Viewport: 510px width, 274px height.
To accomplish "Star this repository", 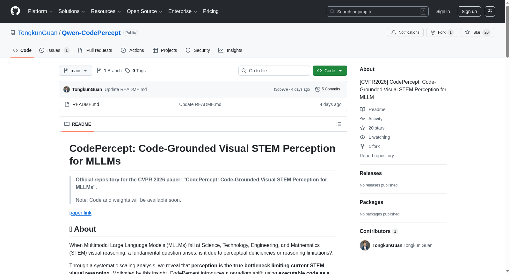I will coord(477,32).
